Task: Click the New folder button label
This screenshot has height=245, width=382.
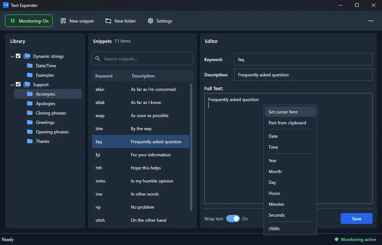Action: tap(125, 21)
